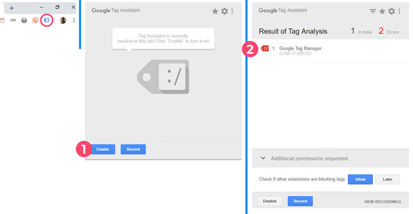Click the inactive-tab tooltip message
The width and height of the screenshot is (413, 214).
coord(163,38)
